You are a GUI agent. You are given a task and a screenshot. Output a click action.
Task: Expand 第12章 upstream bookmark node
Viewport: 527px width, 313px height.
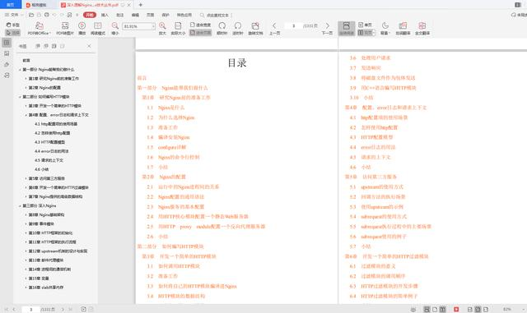[26, 251]
